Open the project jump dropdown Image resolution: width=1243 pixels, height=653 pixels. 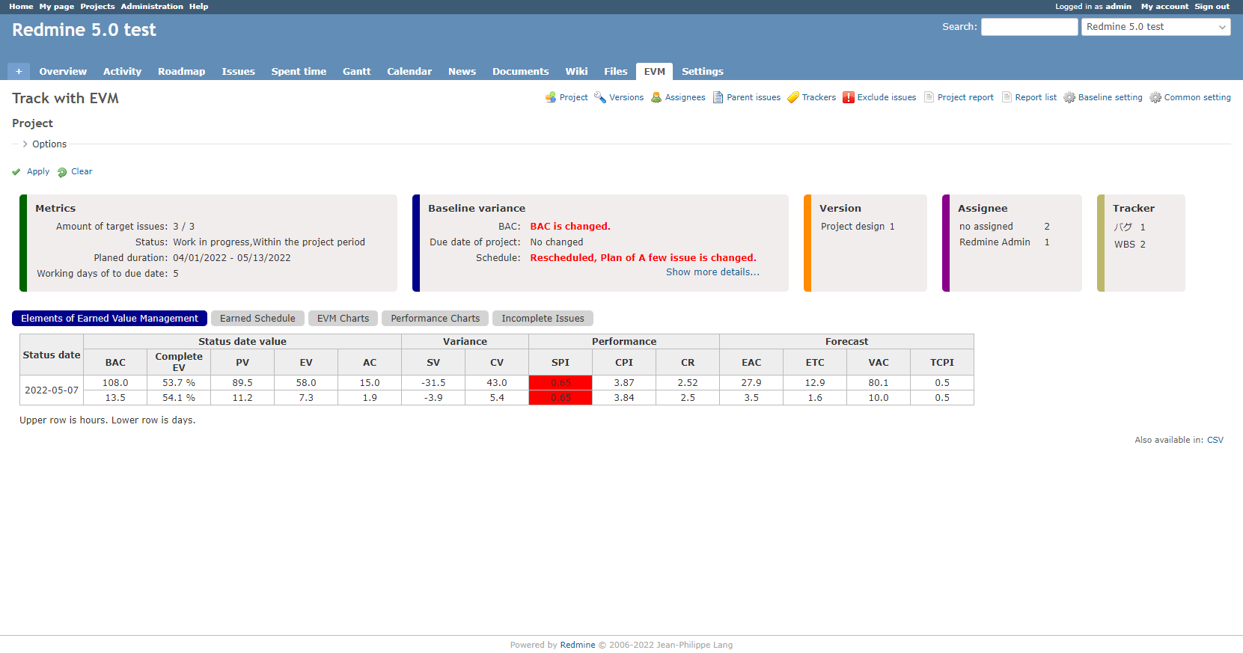point(1155,27)
